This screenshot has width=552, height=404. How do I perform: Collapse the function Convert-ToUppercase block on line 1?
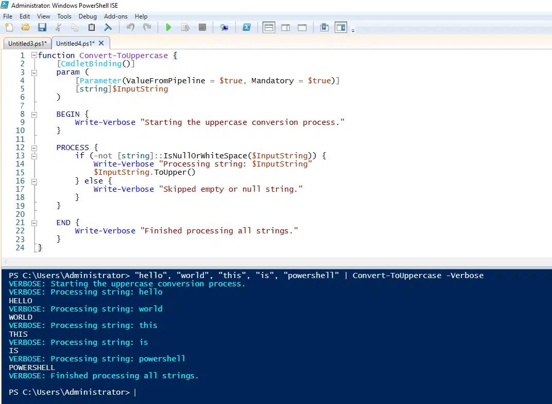pos(34,55)
